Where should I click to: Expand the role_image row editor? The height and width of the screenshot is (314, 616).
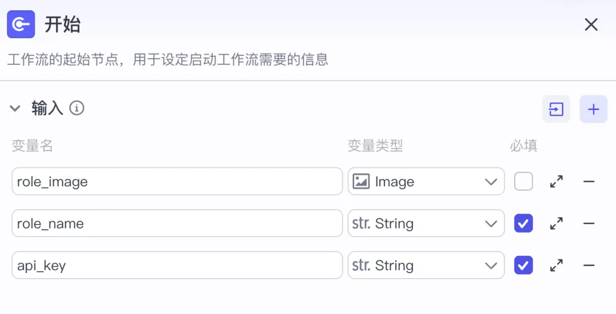(x=556, y=181)
